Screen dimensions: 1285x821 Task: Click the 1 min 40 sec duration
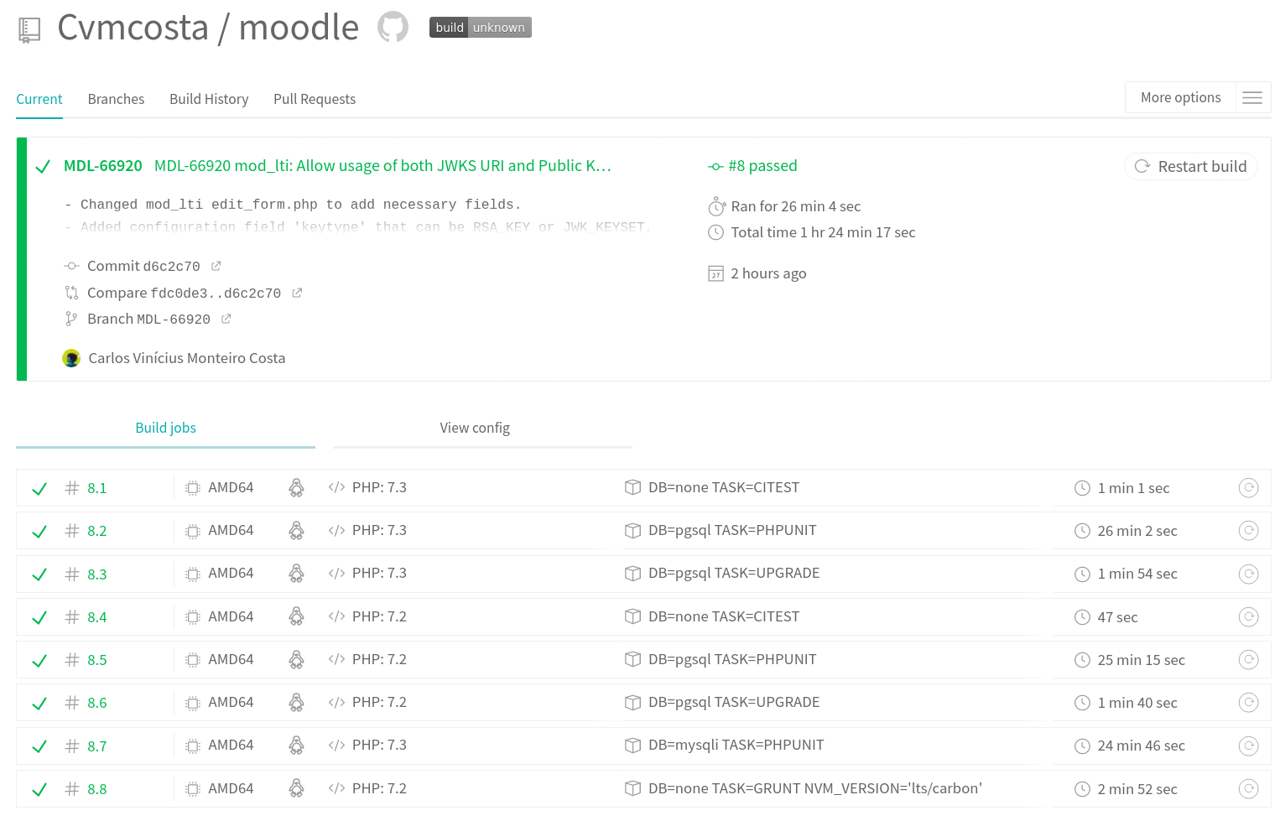(1137, 703)
